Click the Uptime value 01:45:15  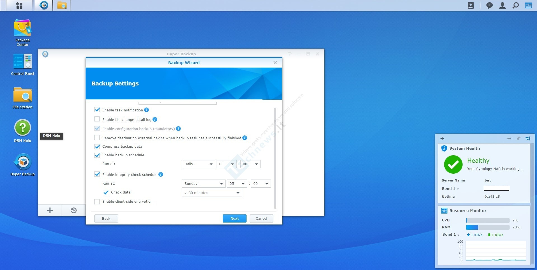(x=492, y=197)
